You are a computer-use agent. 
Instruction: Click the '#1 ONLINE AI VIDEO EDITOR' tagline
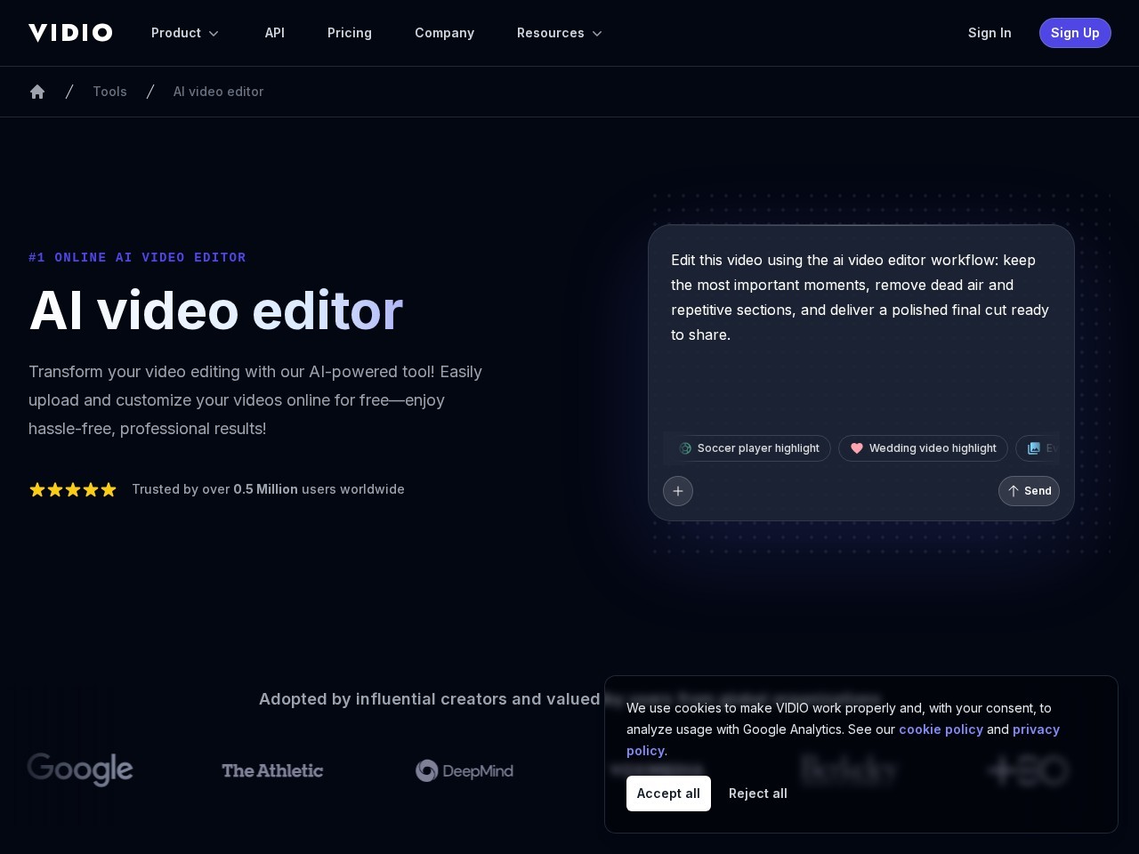click(x=137, y=257)
